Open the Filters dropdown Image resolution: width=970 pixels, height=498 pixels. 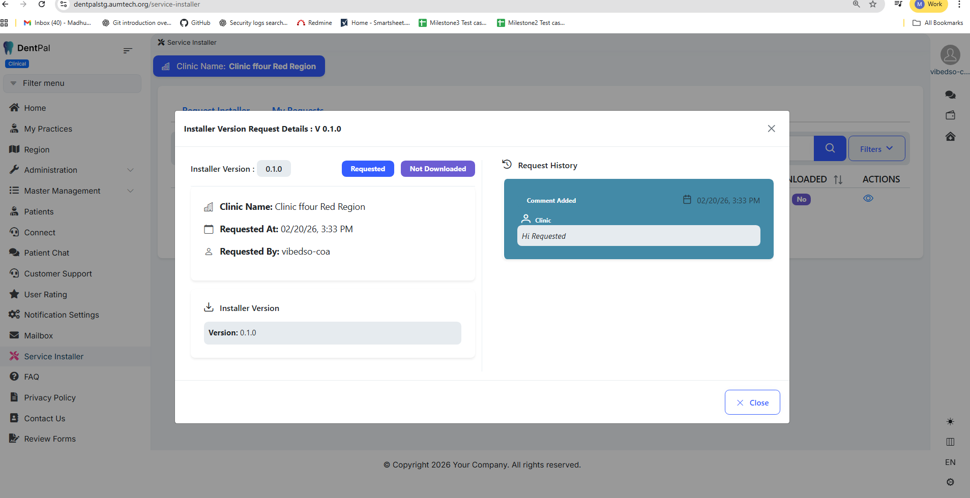click(876, 149)
